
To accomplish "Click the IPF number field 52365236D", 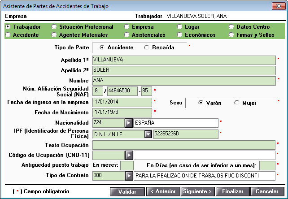I will click(186, 134).
